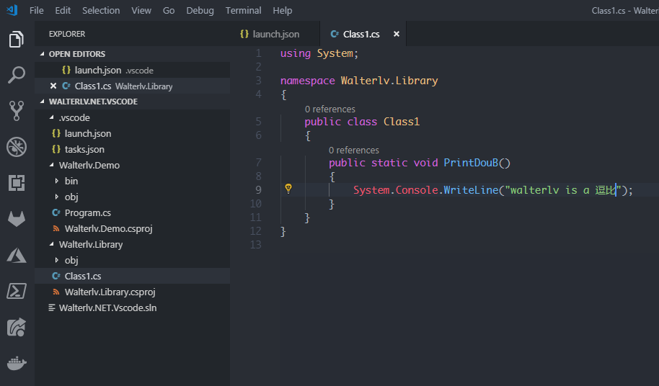Screen dimensions: 659x386
Task: Open the Azure sidebar icon
Action: pos(17,255)
